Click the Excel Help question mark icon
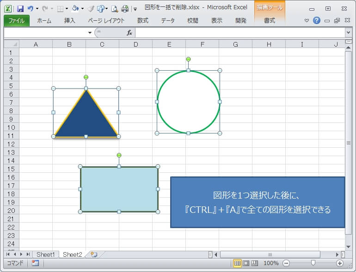This screenshot has width=356, height=272. click(316, 20)
